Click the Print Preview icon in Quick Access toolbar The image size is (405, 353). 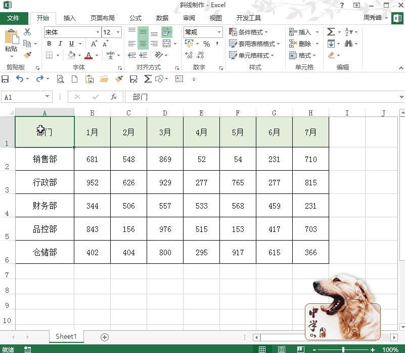[x=60, y=79]
